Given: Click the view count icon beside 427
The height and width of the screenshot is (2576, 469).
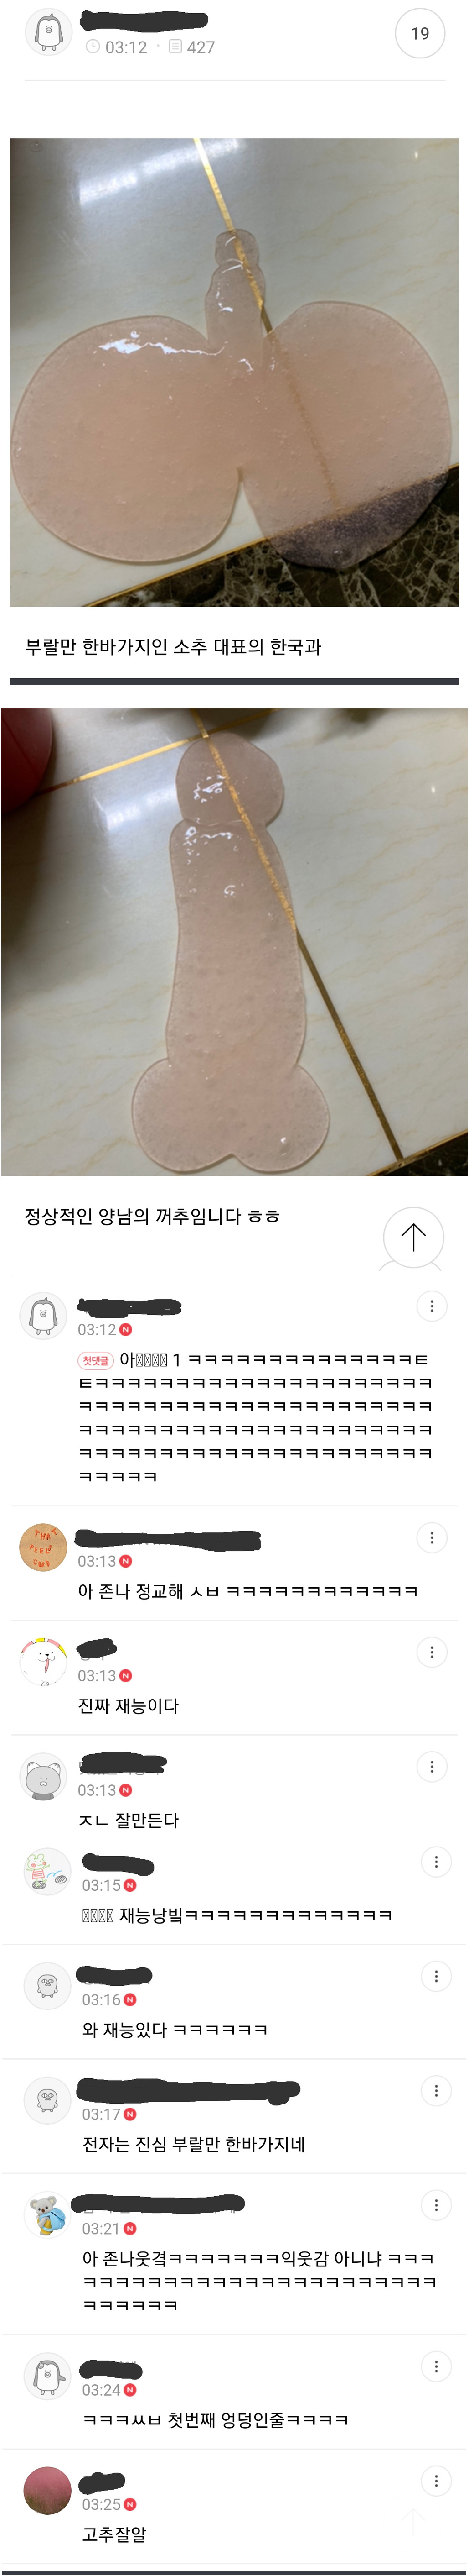Looking at the screenshot, I should (x=175, y=47).
